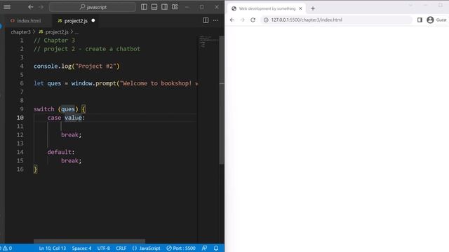Change the CRLF end of line sequence
This screenshot has height=252, width=449.
(121, 248)
